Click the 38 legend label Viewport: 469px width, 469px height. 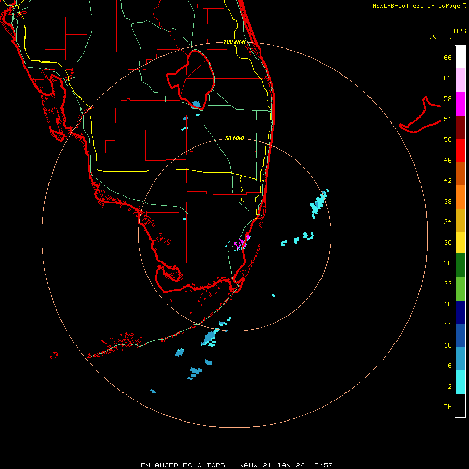tap(448, 201)
